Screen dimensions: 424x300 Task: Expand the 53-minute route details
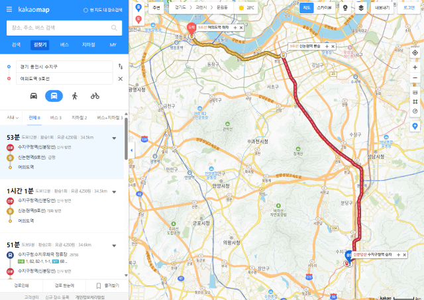[x=114, y=138]
